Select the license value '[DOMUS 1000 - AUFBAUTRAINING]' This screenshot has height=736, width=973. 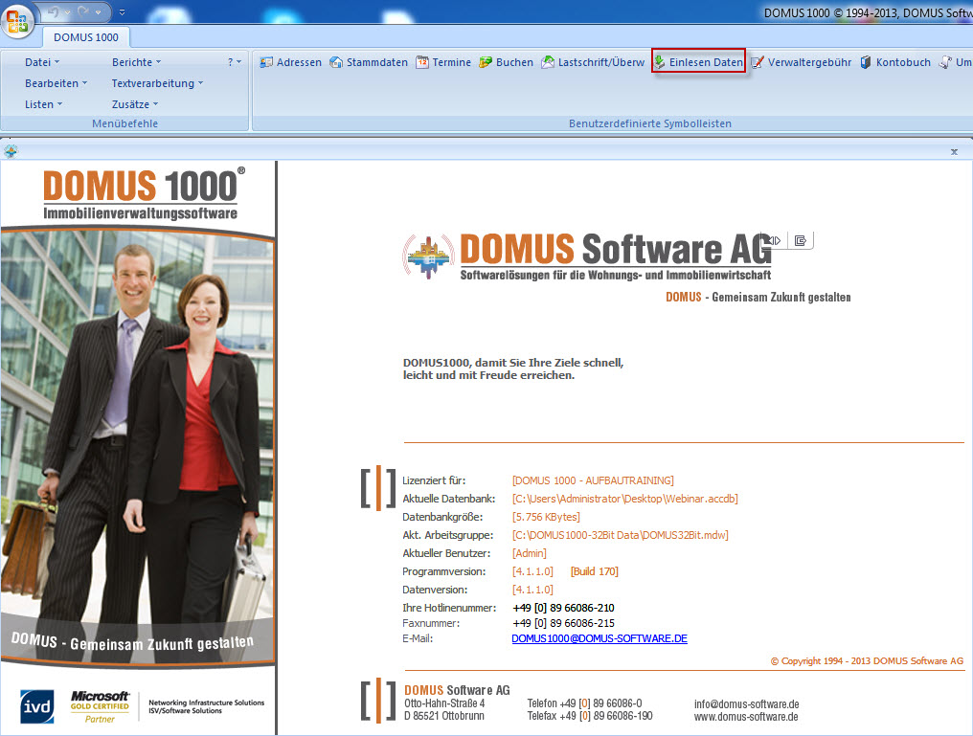click(x=593, y=480)
